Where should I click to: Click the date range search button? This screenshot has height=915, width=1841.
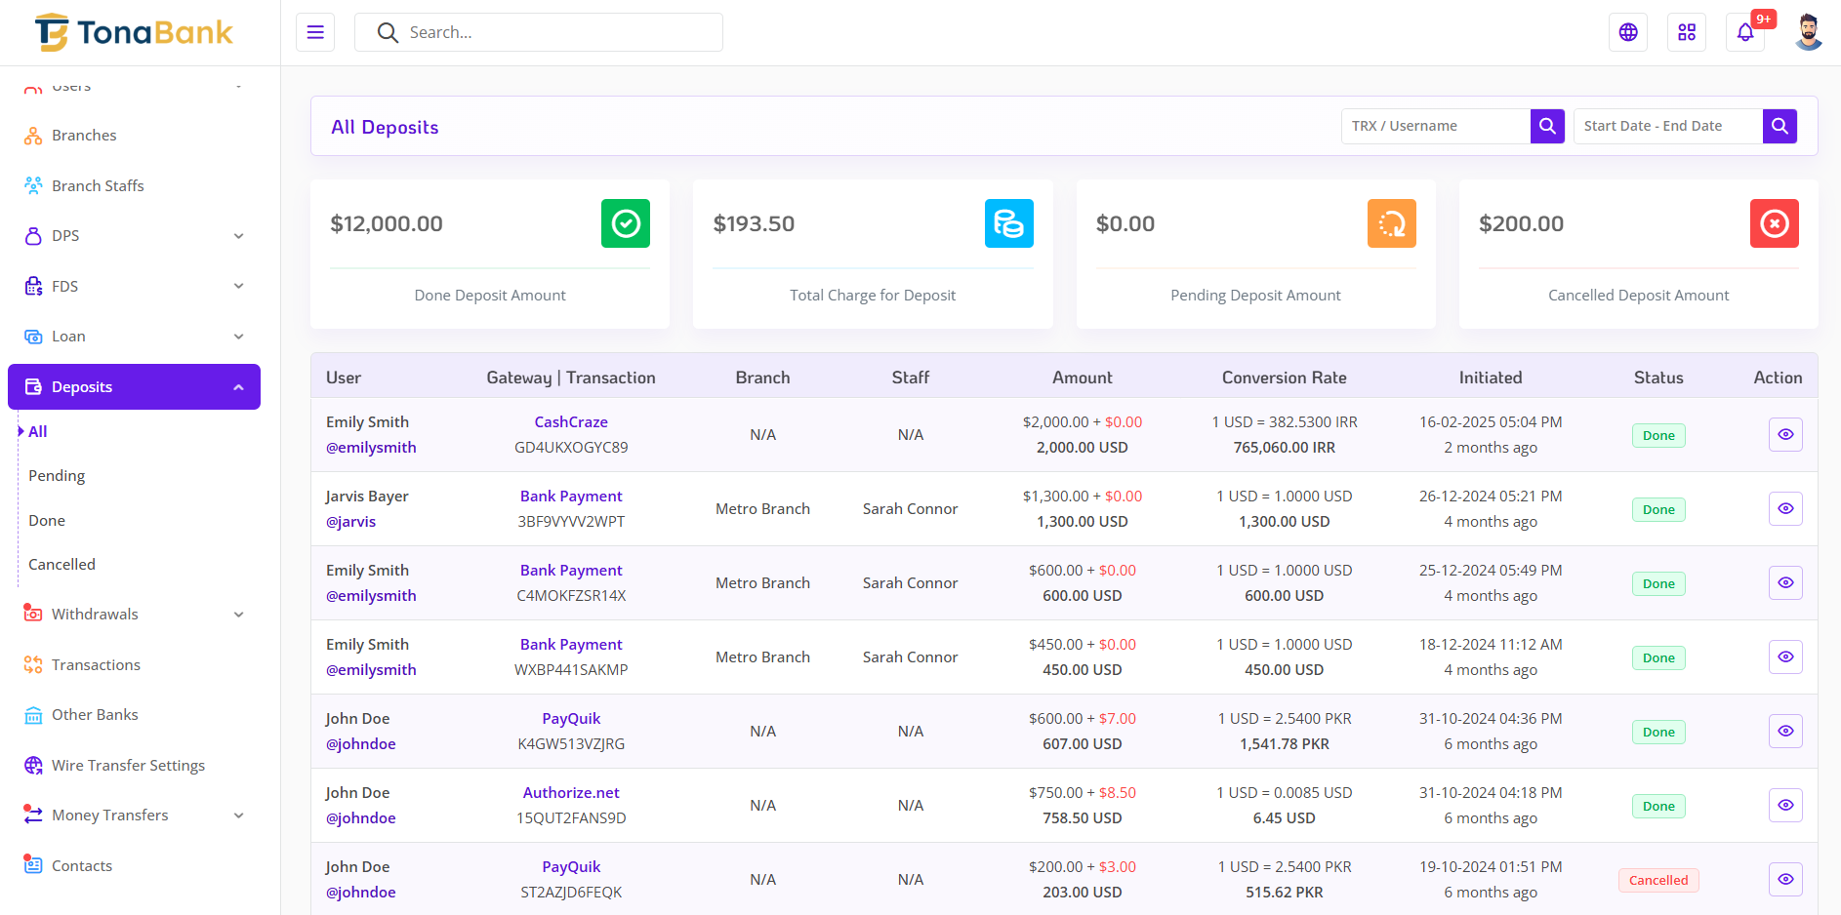tap(1780, 126)
